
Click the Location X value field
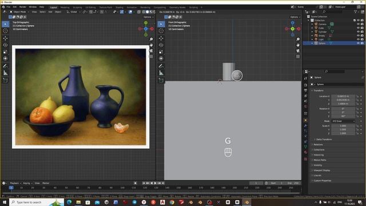click(x=343, y=96)
